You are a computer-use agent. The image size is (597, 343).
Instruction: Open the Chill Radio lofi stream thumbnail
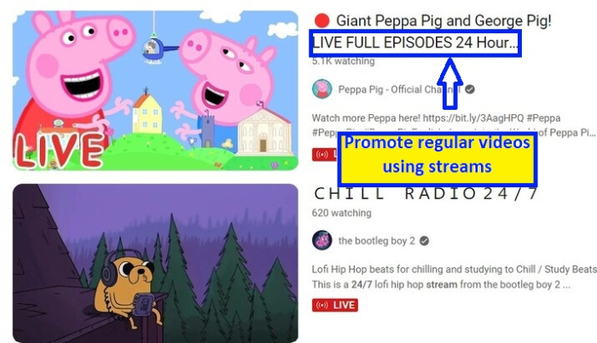155,263
